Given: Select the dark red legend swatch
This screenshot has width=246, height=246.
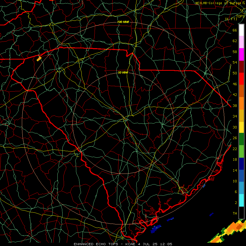Looking at the screenshot, I should click(x=241, y=67).
